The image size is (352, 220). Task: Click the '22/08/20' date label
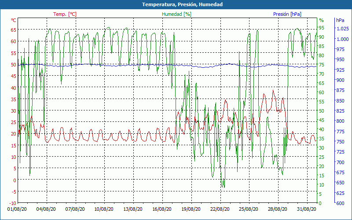pos(220,209)
